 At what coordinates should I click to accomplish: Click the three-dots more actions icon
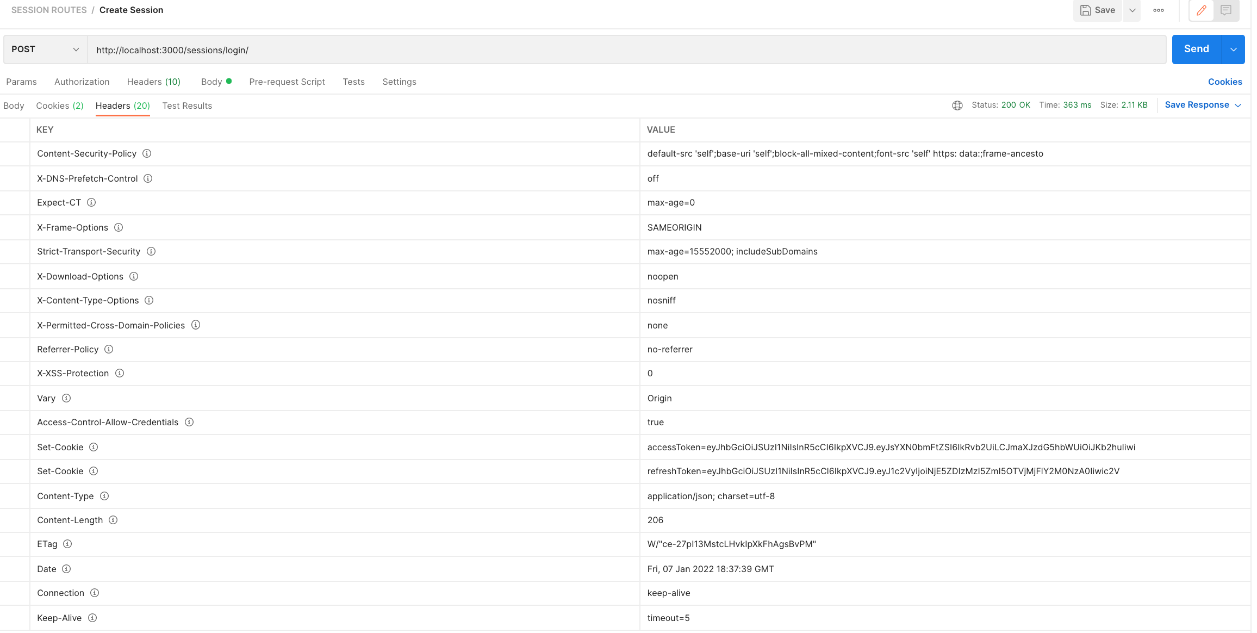click(1158, 10)
